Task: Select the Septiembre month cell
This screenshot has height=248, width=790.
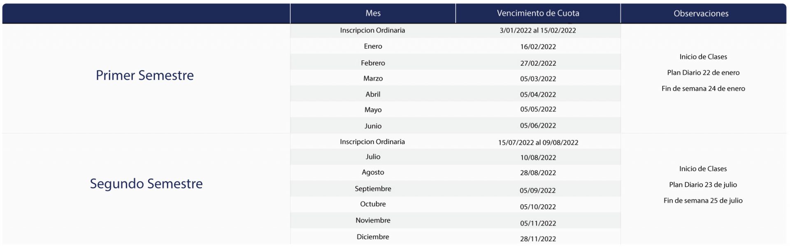Action: [x=373, y=189]
